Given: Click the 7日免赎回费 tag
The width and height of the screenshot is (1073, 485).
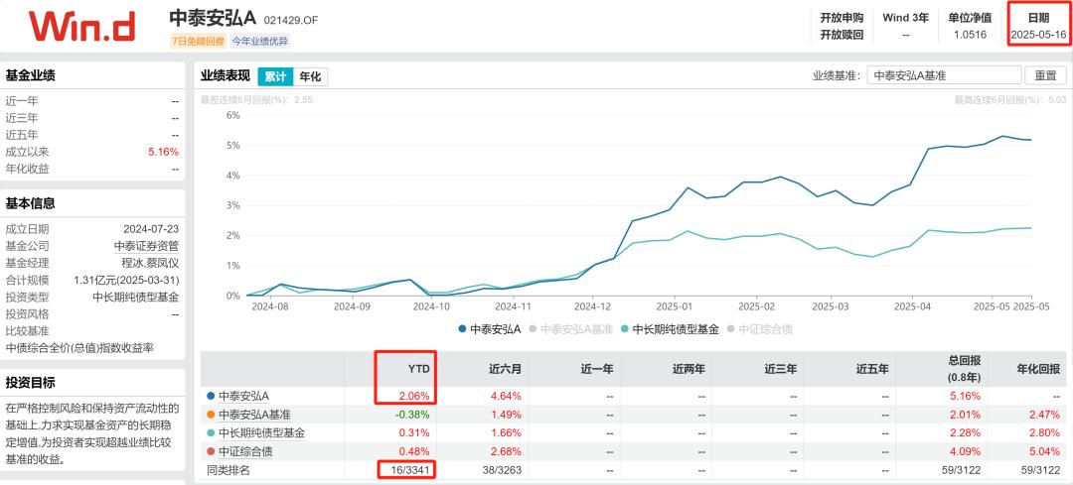Looking at the screenshot, I should tap(197, 41).
